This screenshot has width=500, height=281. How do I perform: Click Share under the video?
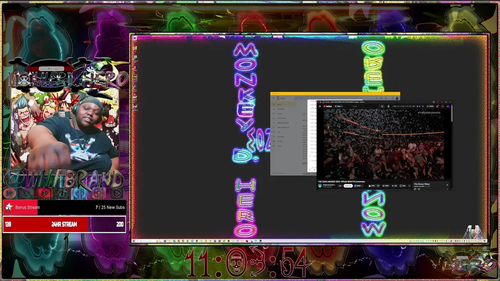386,186
